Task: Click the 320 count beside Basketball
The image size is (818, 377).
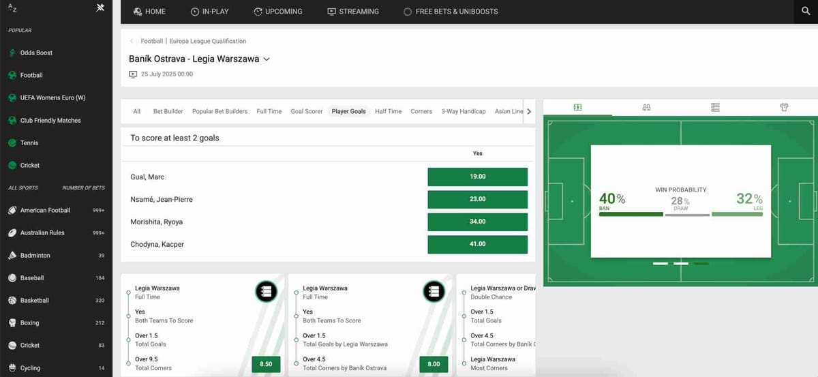Action: click(x=100, y=300)
